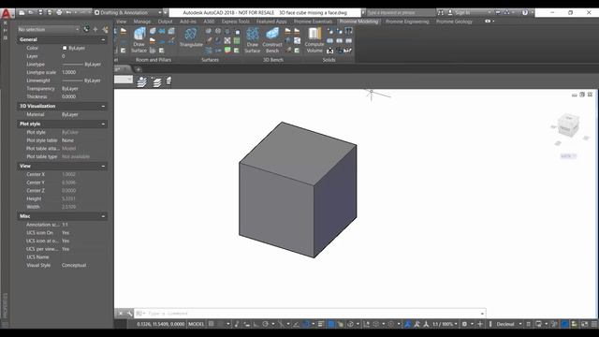Collapse the Misc properties section

[103, 216]
